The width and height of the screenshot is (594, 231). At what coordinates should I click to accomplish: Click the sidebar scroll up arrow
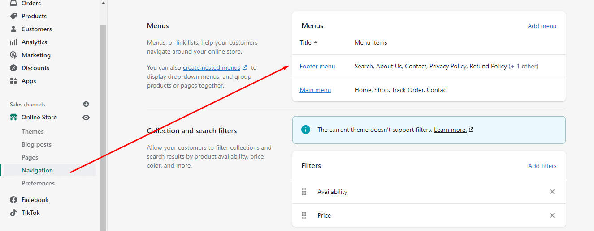103,3
